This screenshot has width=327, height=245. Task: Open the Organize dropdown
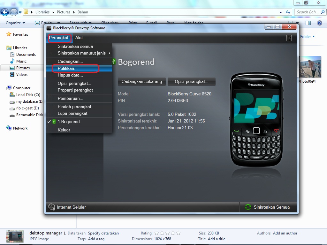pos(14,23)
